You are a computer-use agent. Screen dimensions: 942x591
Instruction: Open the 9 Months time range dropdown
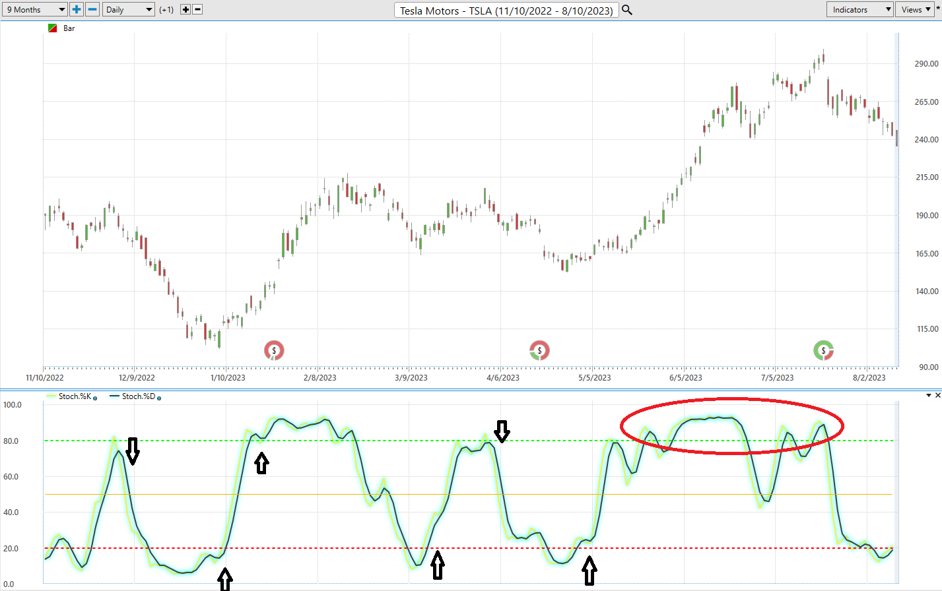point(35,9)
